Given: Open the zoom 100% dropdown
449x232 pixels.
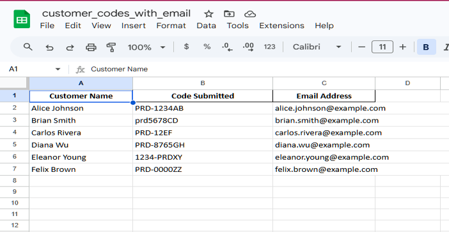Looking at the screenshot, I should [x=146, y=47].
